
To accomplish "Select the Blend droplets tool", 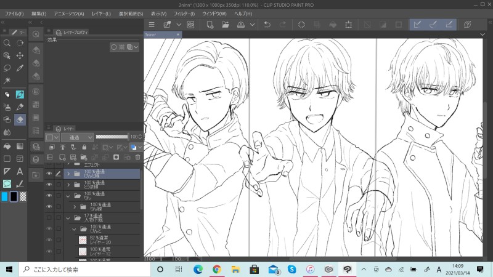I will pyautogui.click(x=7, y=132).
